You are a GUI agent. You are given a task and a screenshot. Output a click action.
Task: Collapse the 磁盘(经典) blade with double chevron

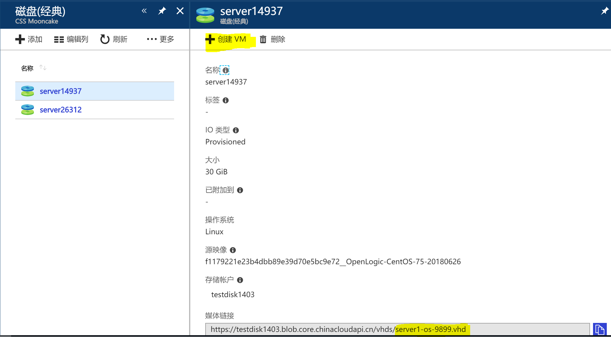click(x=144, y=11)
